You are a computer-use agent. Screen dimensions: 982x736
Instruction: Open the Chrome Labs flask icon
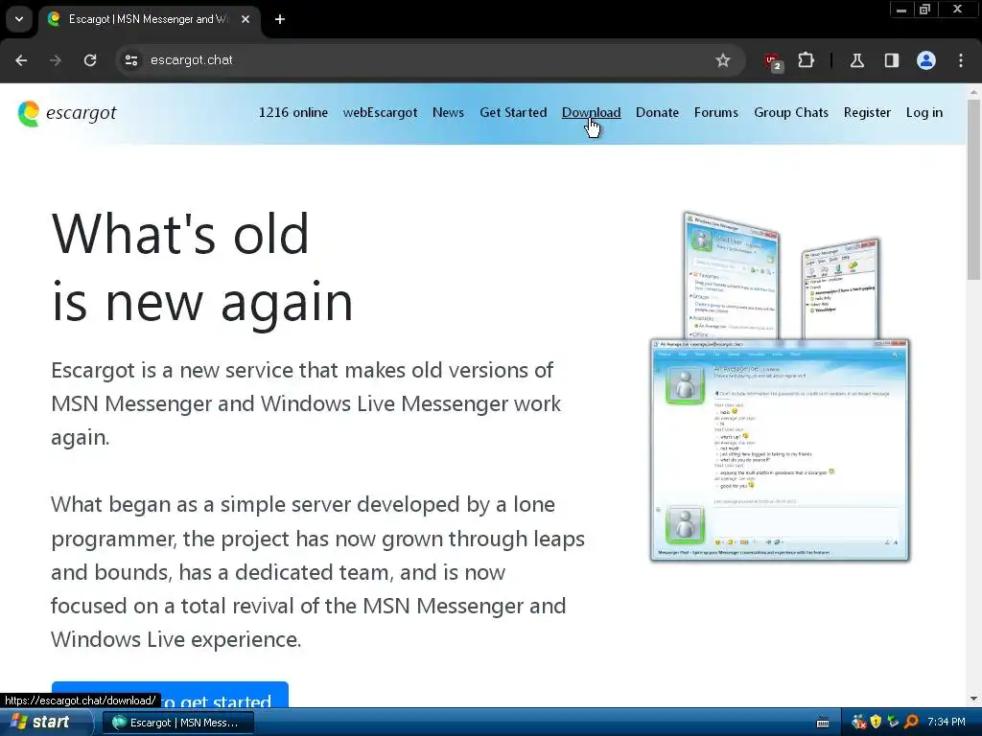click(x=856, y=60)
